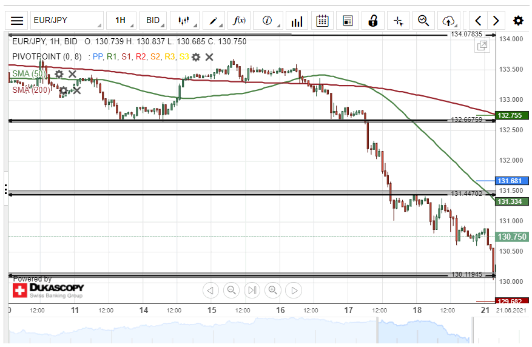The image size is (532, 347).
Task: Open the hamburger main menu
Action: [x=17, y=21]
